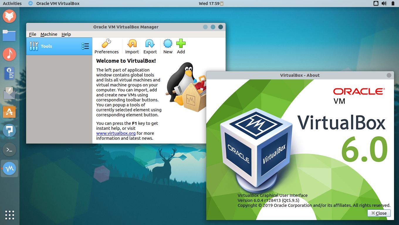Click VirtualBox Graphical User Interface text
Viewport: 399px width, 225px height.
pos(273,195)
